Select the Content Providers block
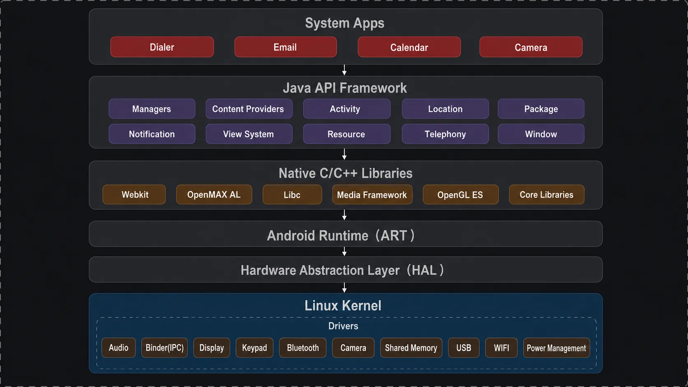 click(x=249, y=109)
